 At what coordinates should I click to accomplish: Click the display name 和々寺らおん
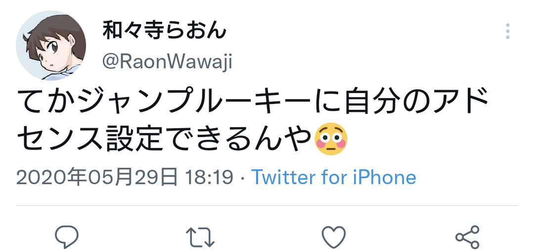[164, 30]
